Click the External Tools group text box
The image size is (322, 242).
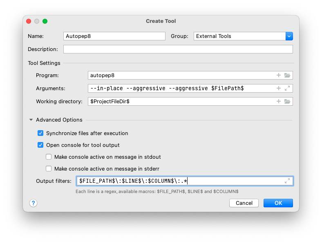[x=239, y=36]
